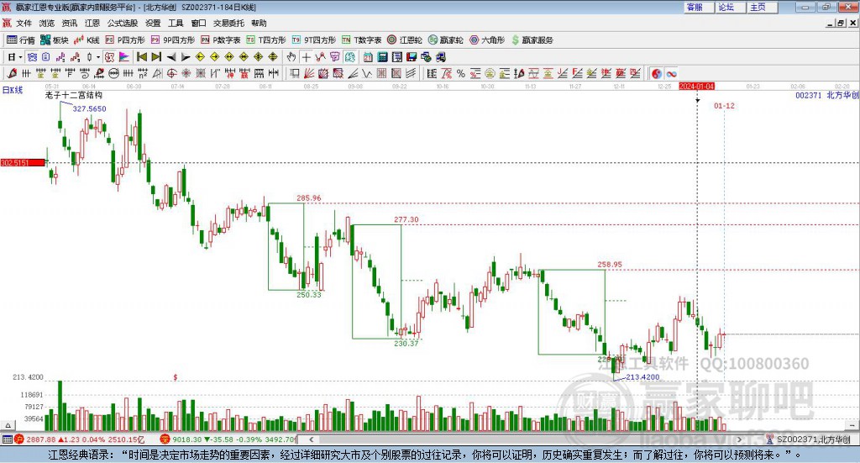Open the calculator icon
860x463 pixels.
tap(382, 57)
